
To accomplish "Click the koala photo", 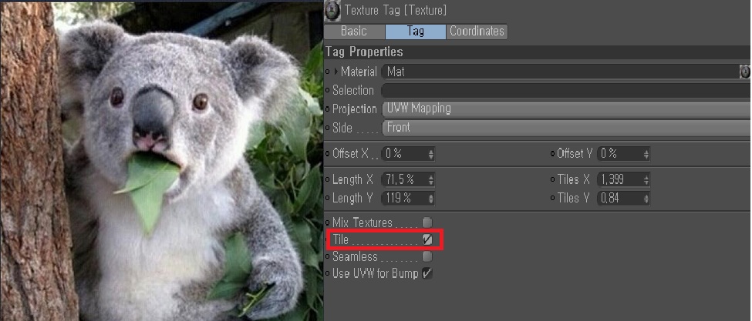I will coord(162,161).
